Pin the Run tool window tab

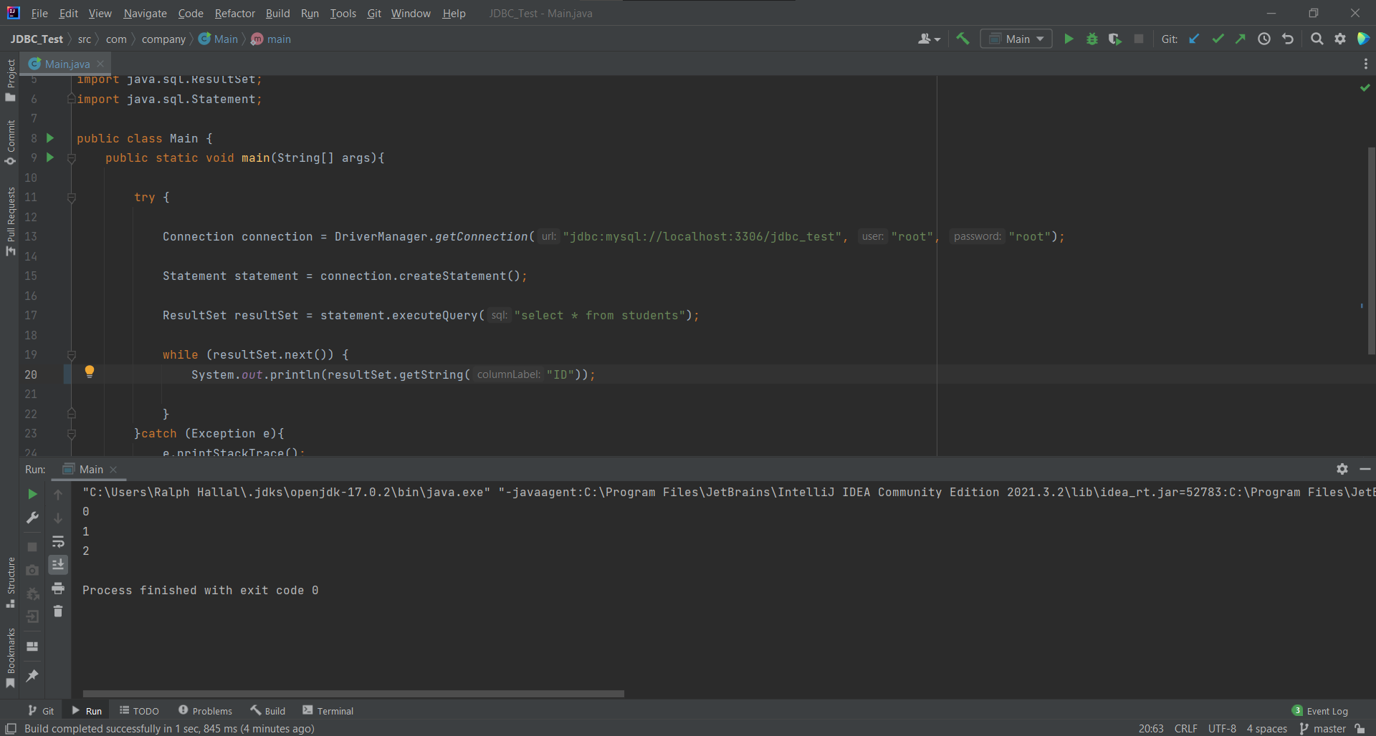(32, 676)
